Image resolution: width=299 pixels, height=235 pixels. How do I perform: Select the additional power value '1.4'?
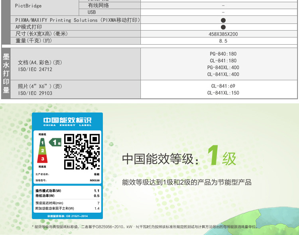(x=97, y=208)
